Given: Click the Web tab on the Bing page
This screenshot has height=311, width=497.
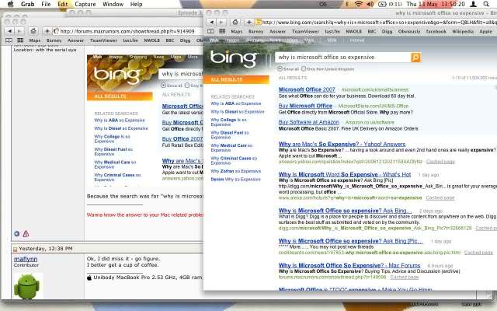Looking at the screenshot, I should click(x=214, y=40).
